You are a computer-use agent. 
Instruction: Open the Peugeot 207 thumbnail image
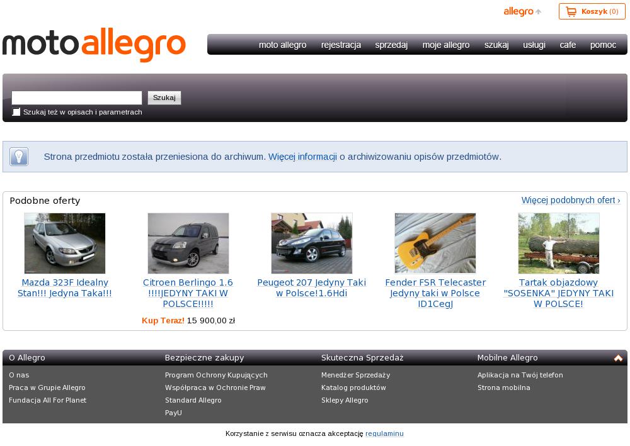(x=312, y=243)
